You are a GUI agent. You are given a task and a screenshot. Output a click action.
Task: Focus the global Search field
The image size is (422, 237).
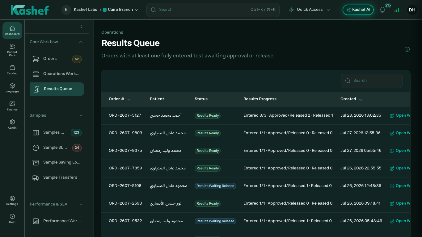click(x=213, y=10)
